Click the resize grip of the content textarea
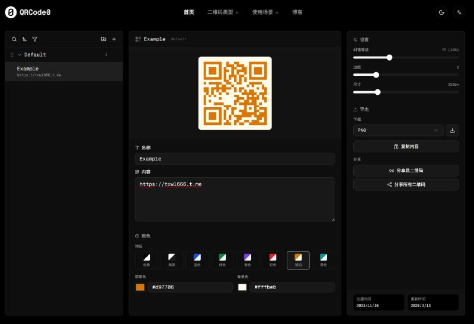Image resolution: width=474 pixels, height=324 pixels. (333, 219)
